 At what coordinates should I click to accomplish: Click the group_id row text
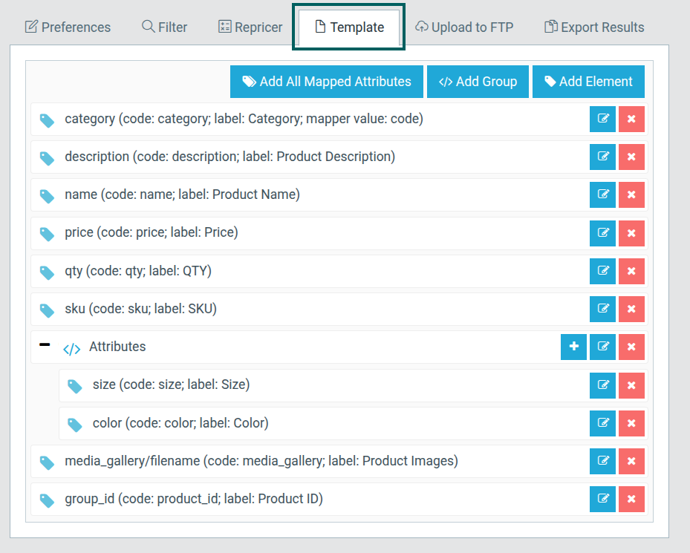(194, 499)
